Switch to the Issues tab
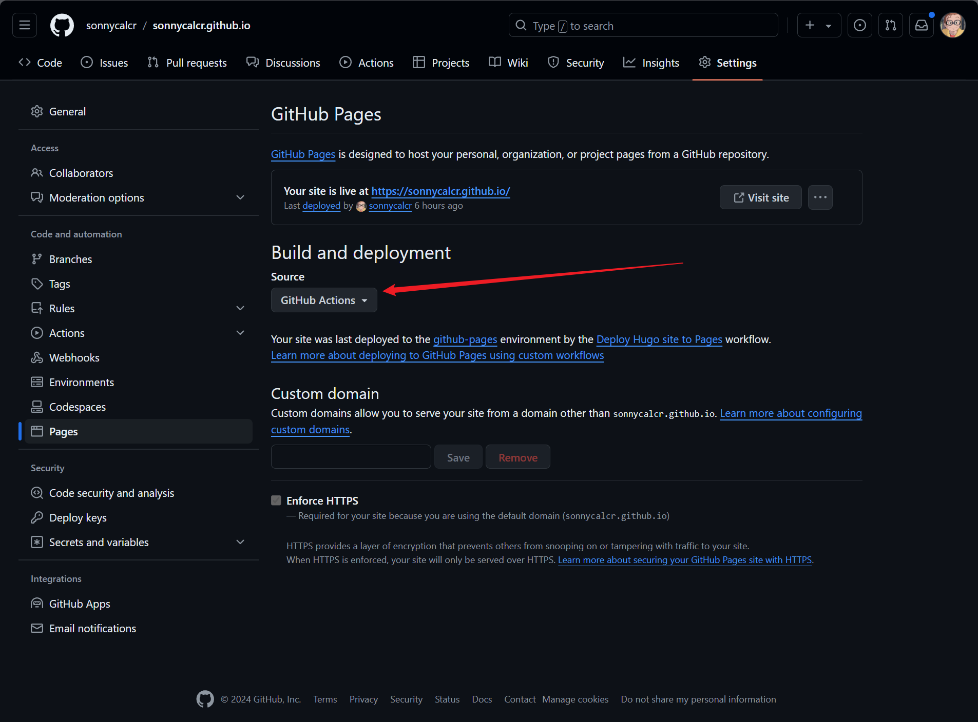 tap(105, 63)
